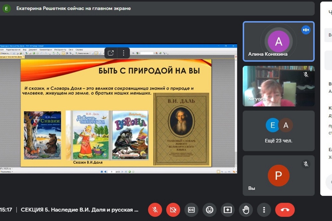
Task: Toggle the microphone mute button
Action: coord(155,210)
